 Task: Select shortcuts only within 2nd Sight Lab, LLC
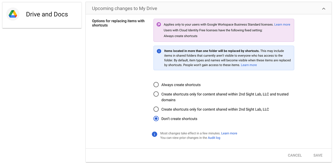coord(156,109)
